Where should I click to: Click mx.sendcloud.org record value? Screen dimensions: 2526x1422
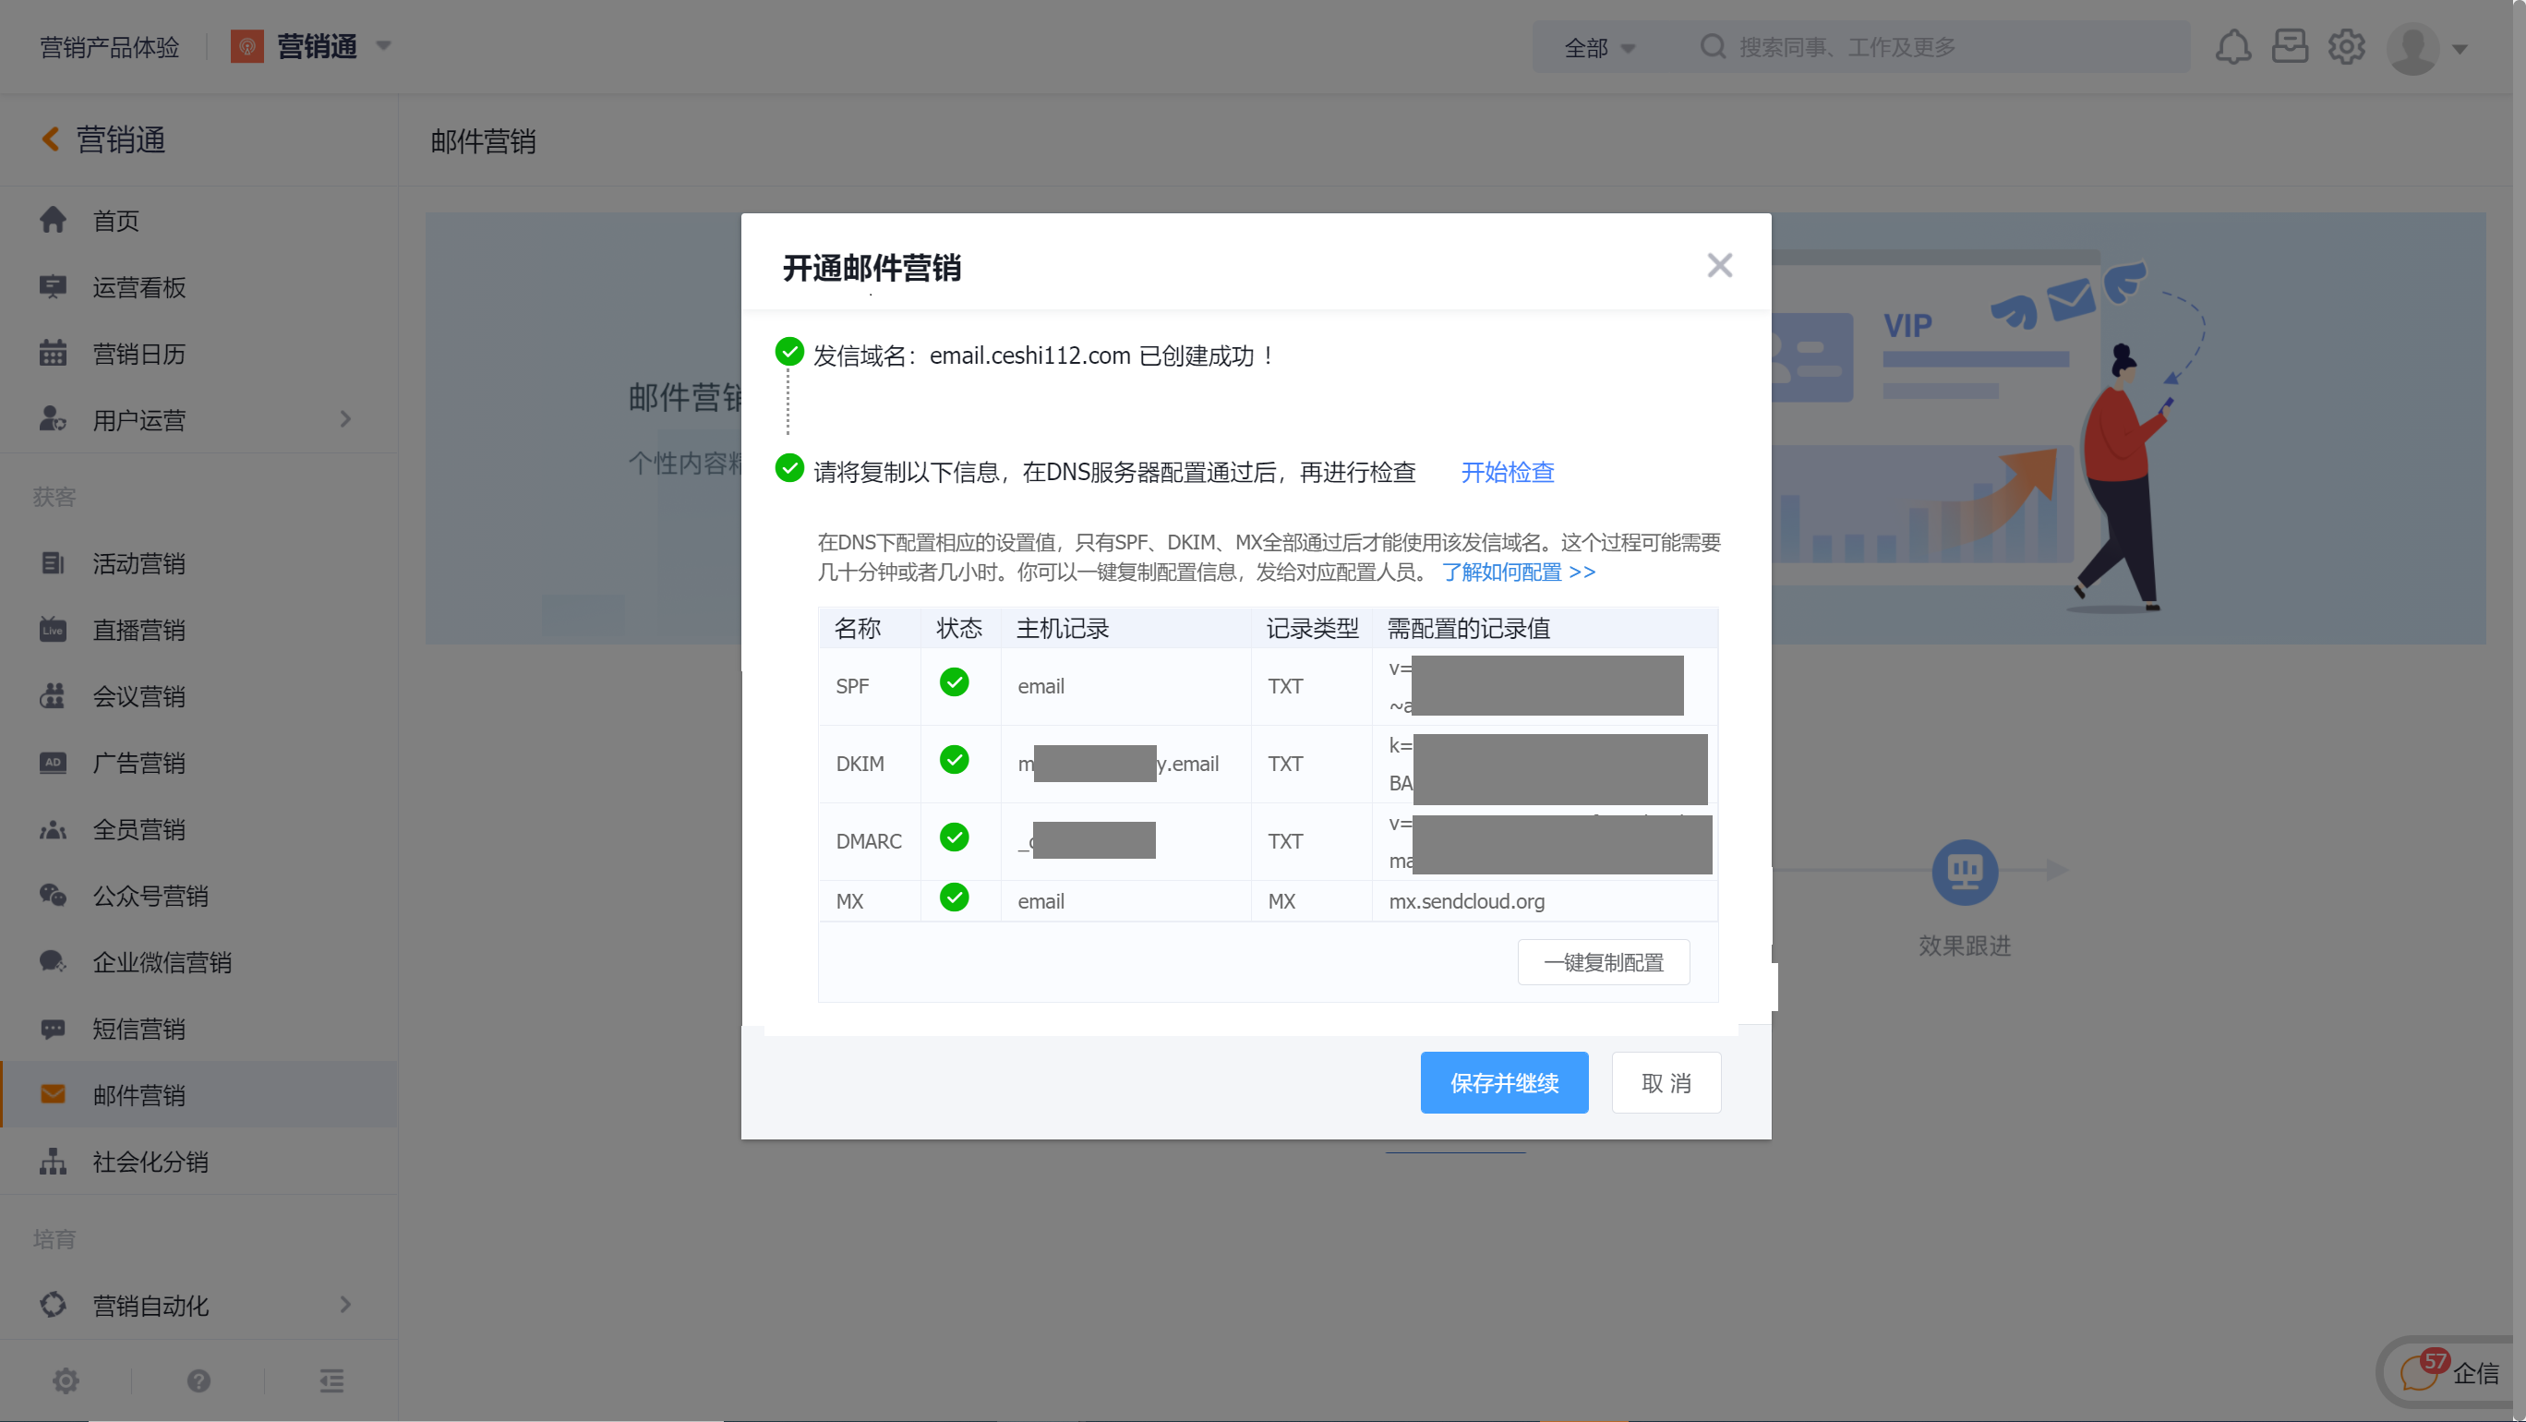1467,900
